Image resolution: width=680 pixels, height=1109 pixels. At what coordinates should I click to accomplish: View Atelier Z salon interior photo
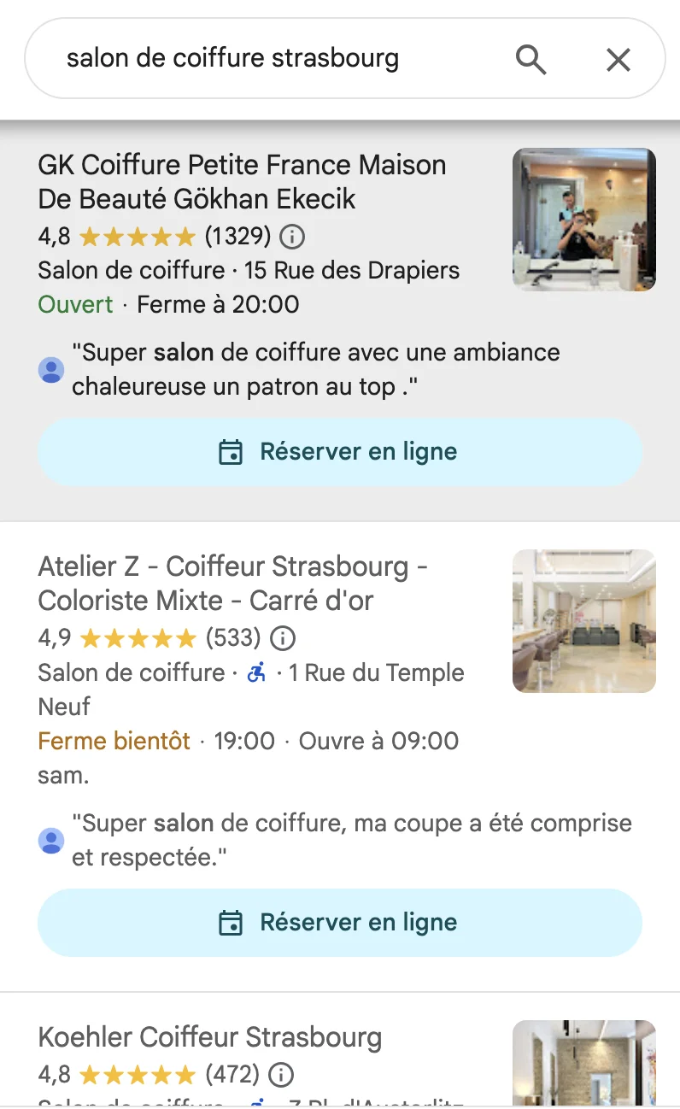pyautogui.click(x=584, y=621)
